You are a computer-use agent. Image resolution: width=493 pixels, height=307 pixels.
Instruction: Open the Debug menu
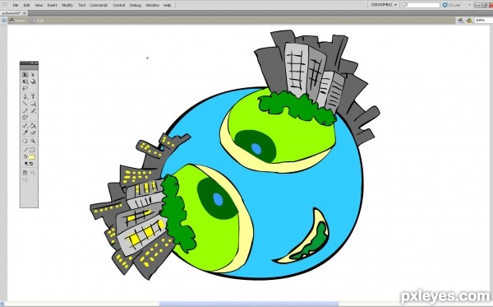tap(136, 6)
